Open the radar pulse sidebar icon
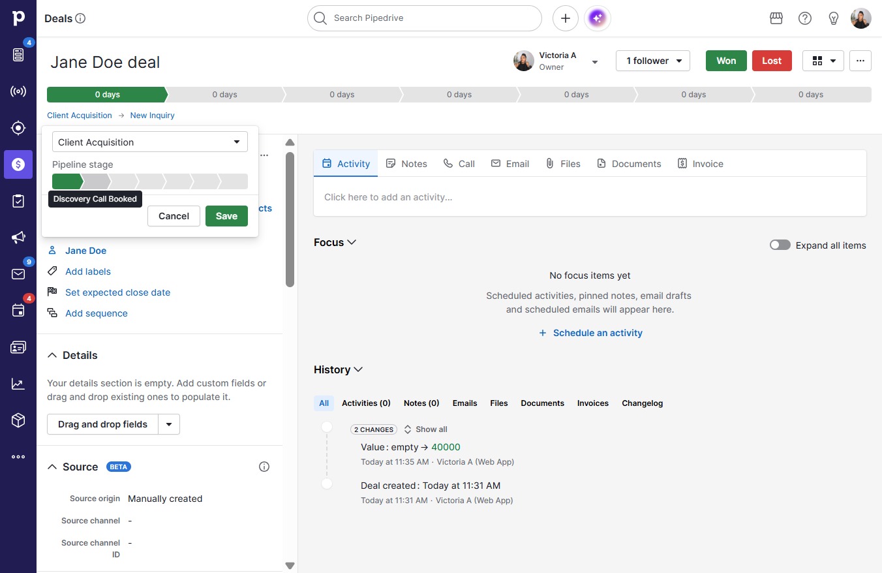The image size is (882, 573). pos(18,91)
